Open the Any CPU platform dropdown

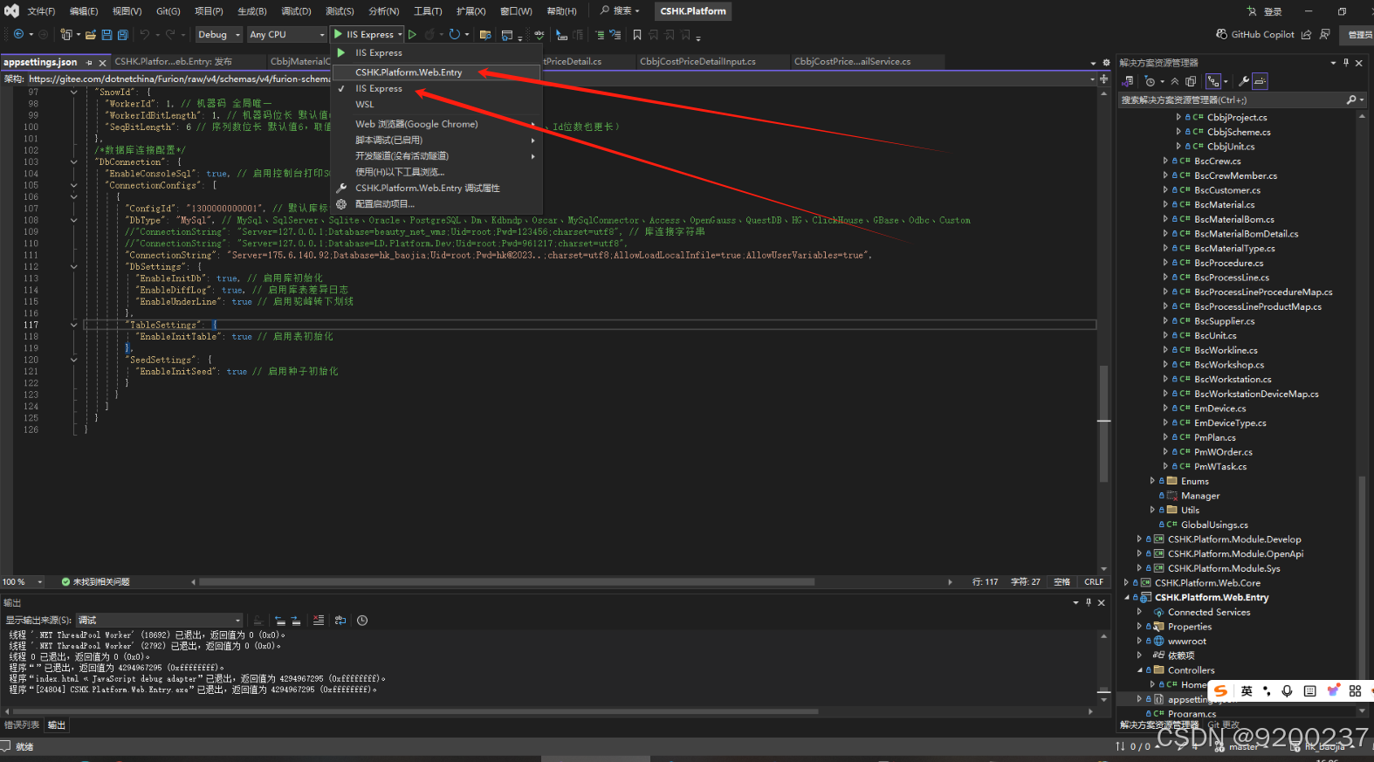pyautogui.click(x=287, y=35)
